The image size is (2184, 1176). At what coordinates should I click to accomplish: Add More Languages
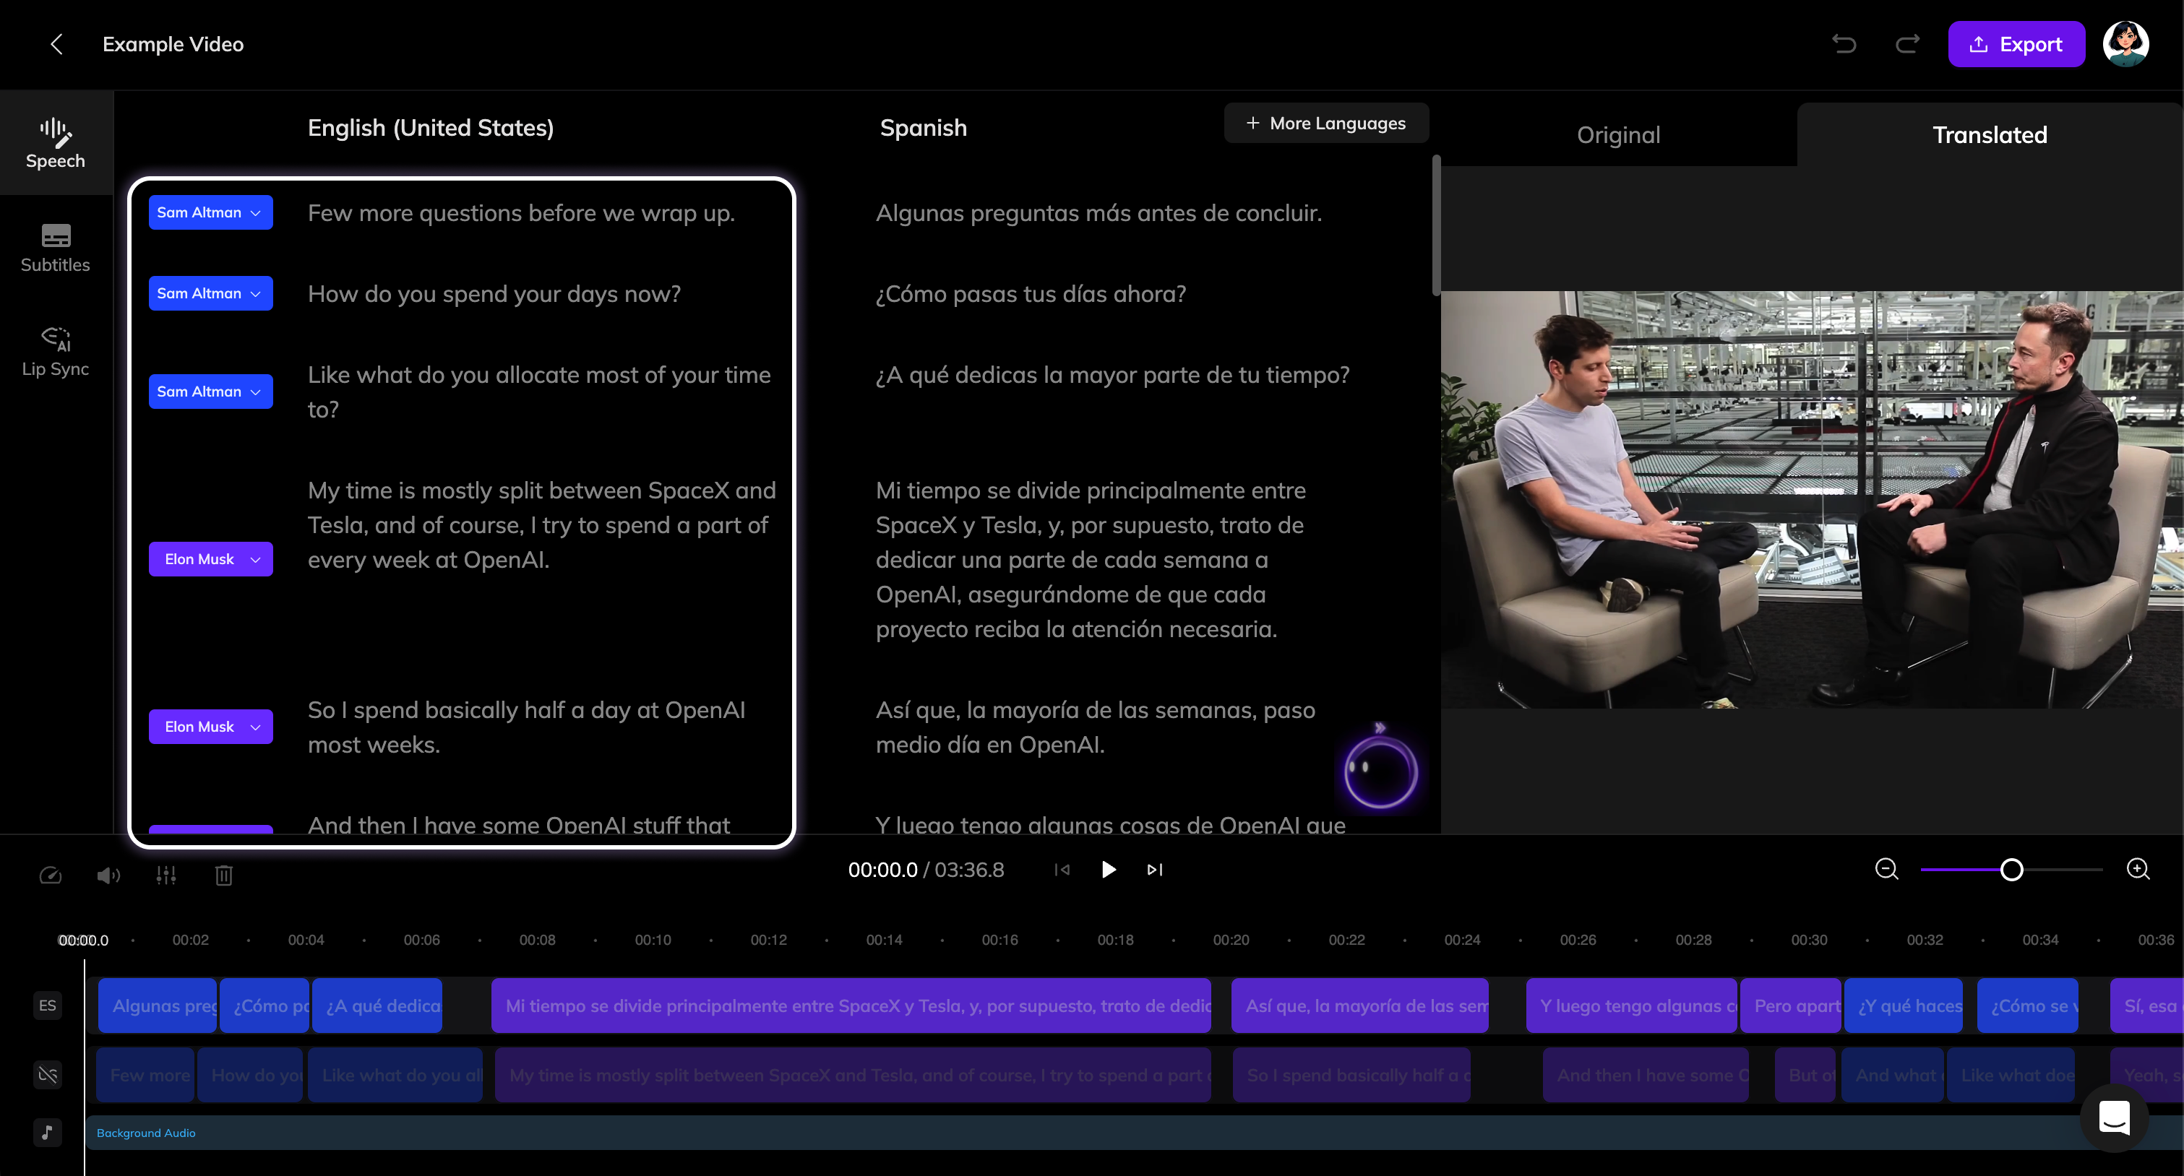click(x=1326, y=123)
